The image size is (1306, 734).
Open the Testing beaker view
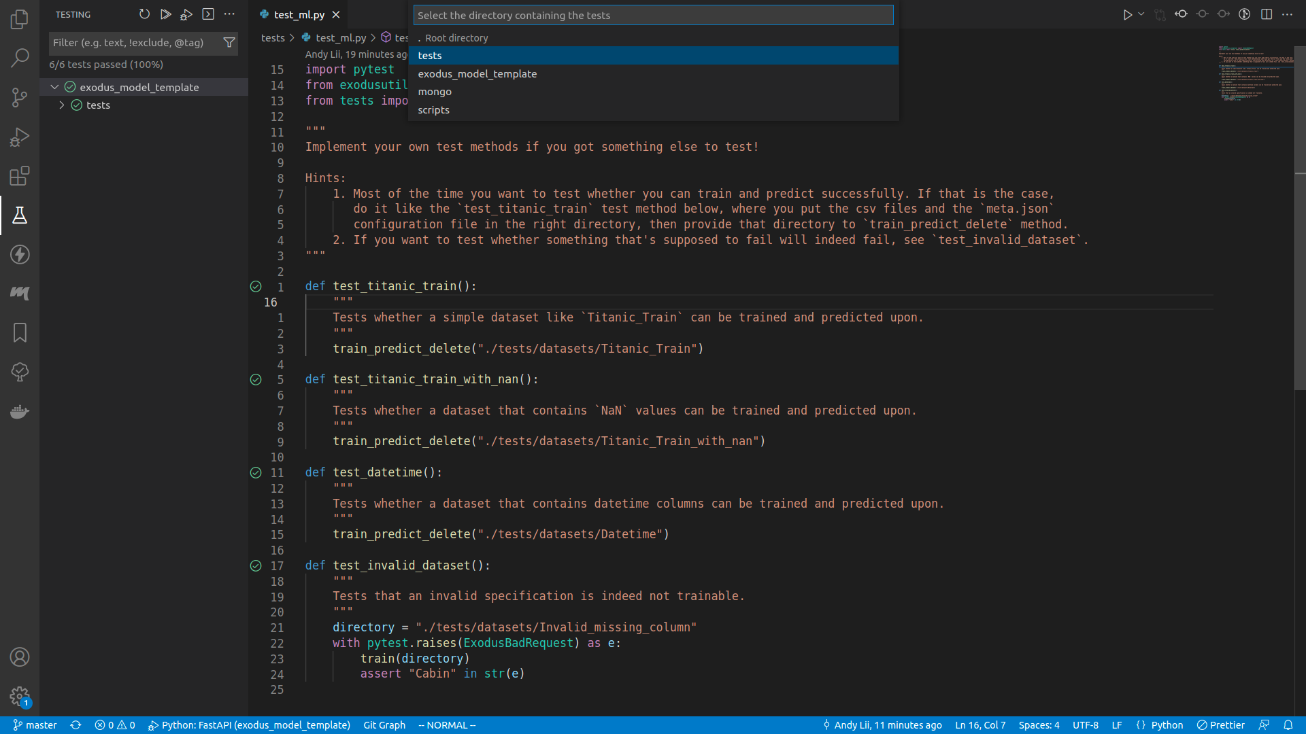click(x=20, y=215)
